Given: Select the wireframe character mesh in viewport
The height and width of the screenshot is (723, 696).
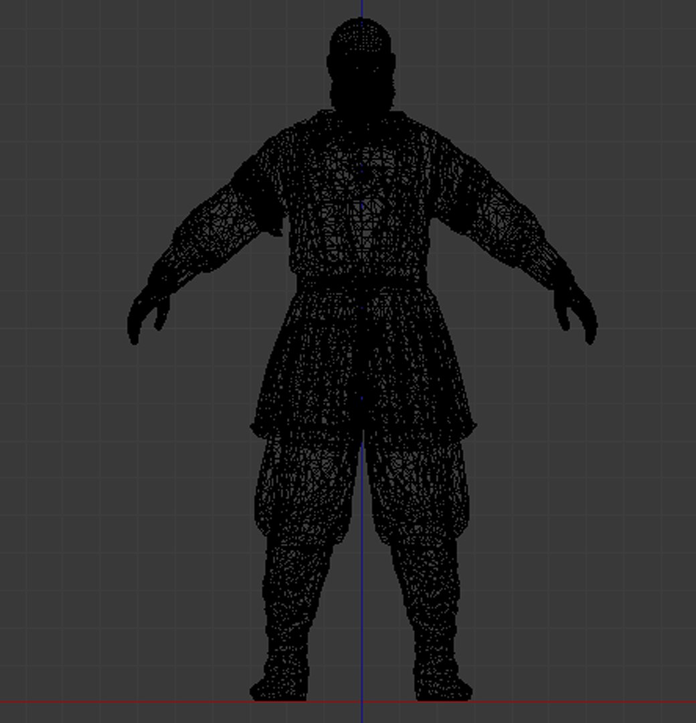Looking at the screenshot, I should click(362, 359).
